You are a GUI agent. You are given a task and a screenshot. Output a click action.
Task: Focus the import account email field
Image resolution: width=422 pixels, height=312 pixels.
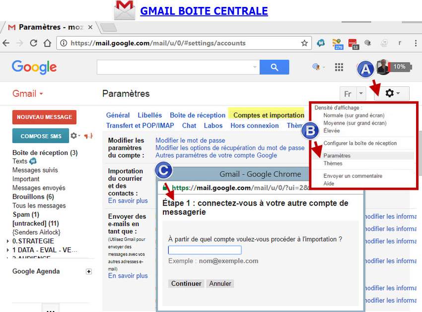(x=205, y=250)
